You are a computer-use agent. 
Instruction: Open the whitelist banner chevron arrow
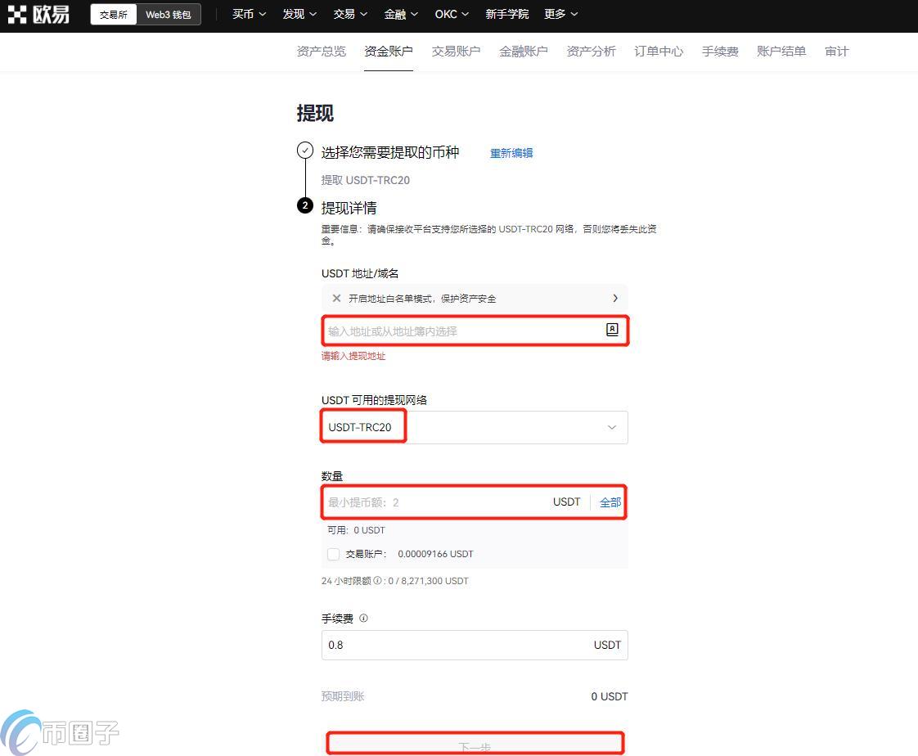point(616,298)
